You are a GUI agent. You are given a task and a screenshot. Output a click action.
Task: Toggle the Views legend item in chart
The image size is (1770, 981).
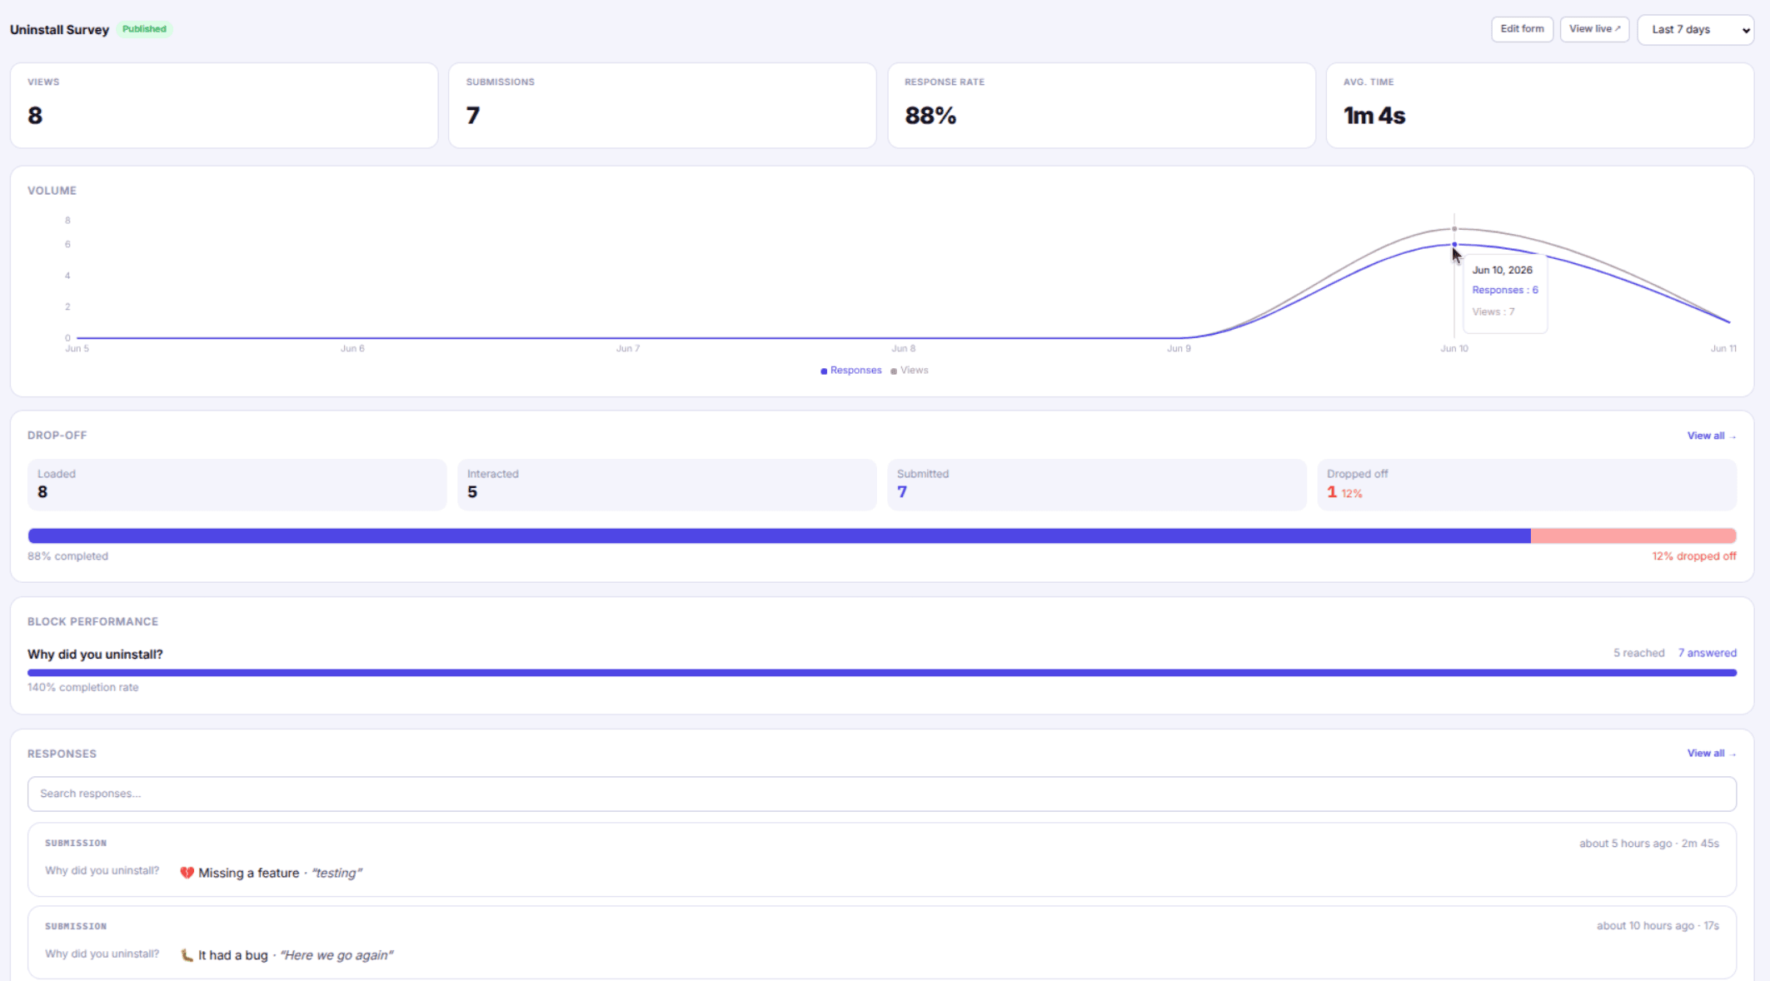pos(910,371)
